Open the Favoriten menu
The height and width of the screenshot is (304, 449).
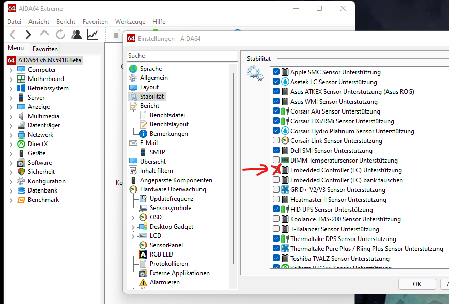tap(96, 22)
